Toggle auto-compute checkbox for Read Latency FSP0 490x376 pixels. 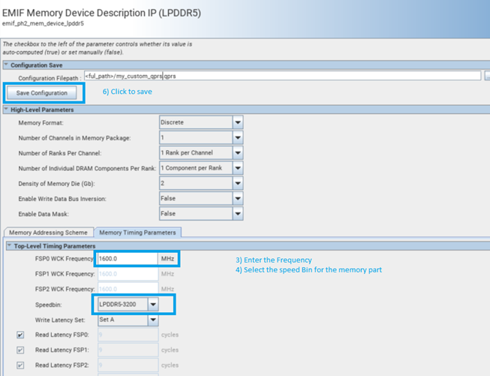pos(20,335)
